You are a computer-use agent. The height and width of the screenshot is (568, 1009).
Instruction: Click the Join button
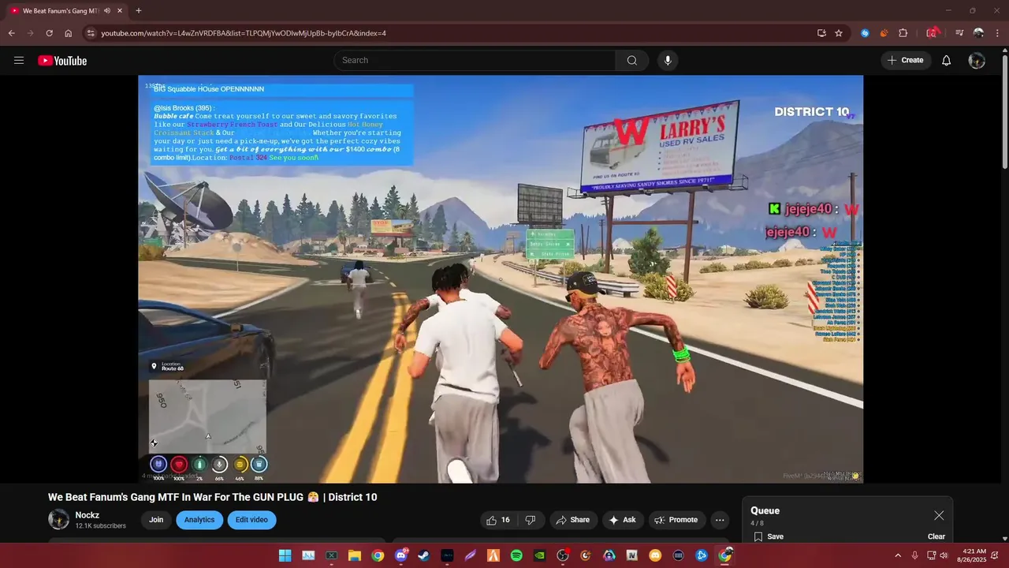pyautogui.click(x=156, y=520)
